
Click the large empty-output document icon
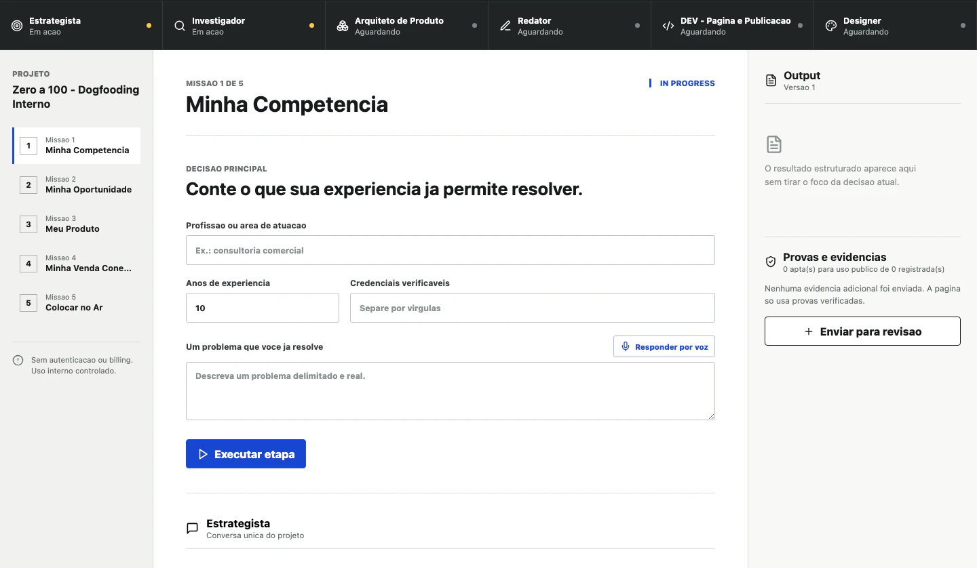coord(774,144)
